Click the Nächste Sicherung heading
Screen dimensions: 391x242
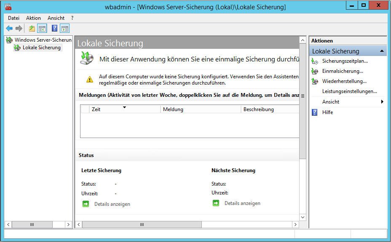[x=233, y=170]
